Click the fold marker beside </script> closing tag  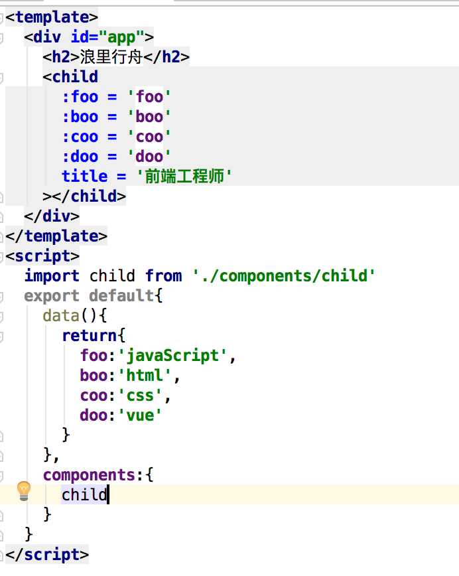[1, 555]
